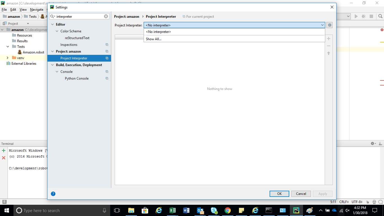Click the add package plus icon
Image resolution: width=384 pixels, height=216 pixels.
point(329,39)
